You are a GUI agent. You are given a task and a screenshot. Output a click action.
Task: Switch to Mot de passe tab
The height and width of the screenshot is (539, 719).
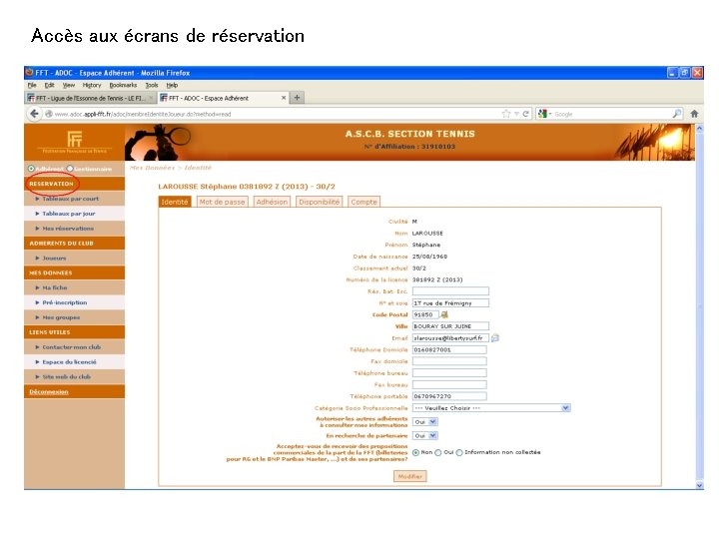click(x=222, y=202)
